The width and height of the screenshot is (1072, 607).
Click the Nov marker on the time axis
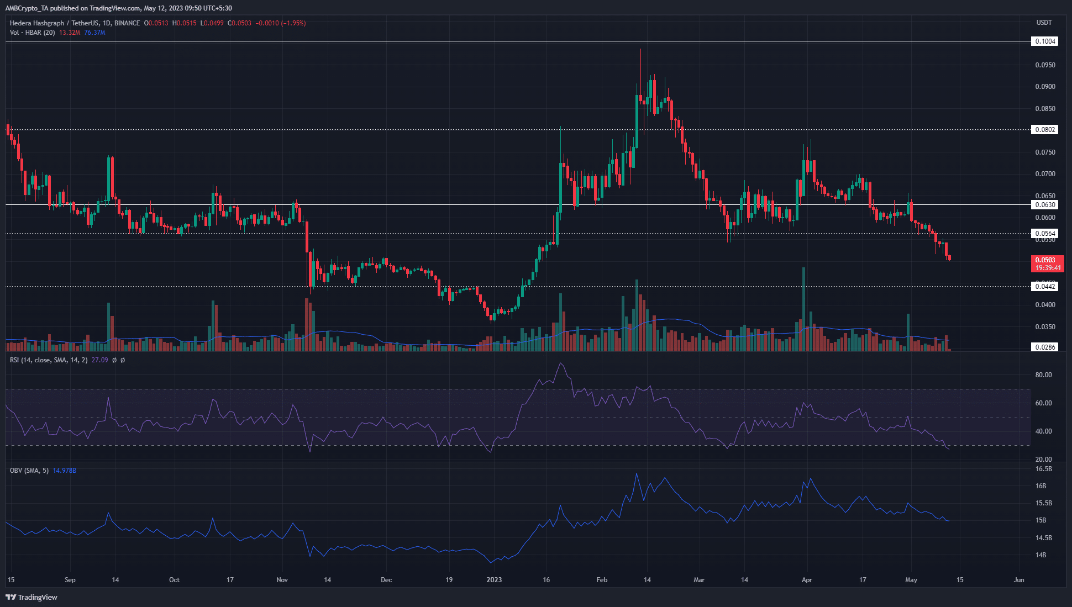tap(282, 580)
